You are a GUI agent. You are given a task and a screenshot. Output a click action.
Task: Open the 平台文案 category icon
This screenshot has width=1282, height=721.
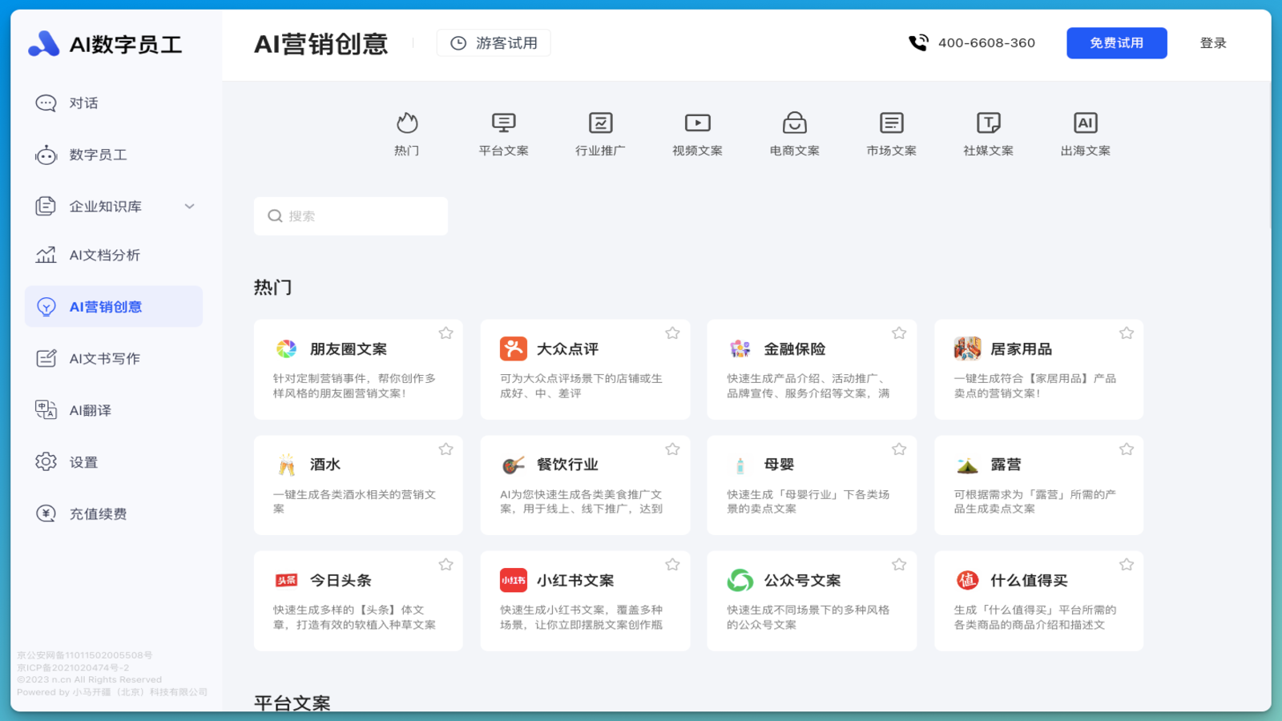pyautogui.click(x=503, y=122)
